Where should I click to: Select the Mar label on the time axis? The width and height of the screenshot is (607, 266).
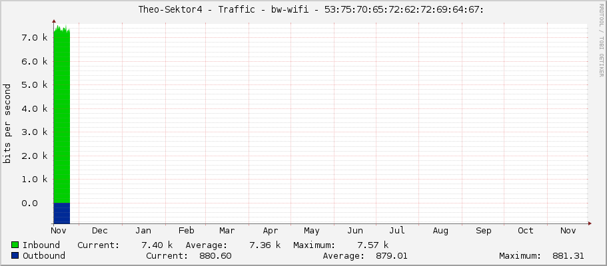(227, 231)
